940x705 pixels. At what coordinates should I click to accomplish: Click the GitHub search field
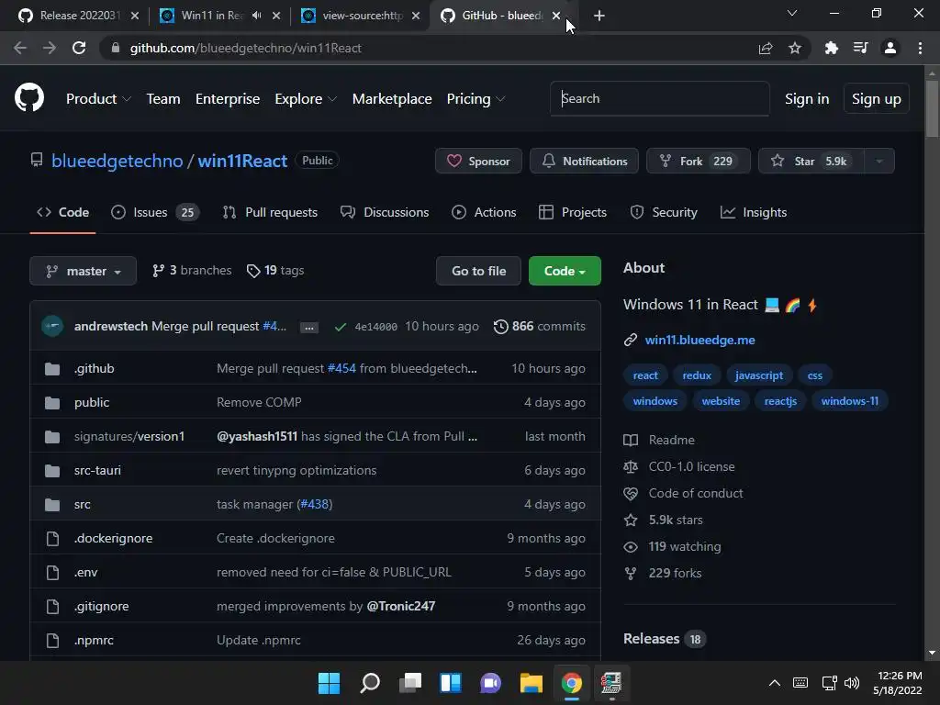[x=659, y=98]
